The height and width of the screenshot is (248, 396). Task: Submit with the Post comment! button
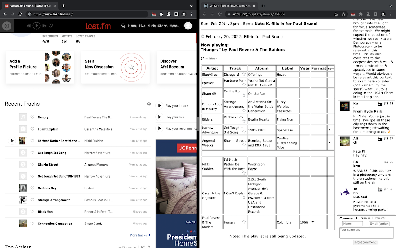click(366, 242)
